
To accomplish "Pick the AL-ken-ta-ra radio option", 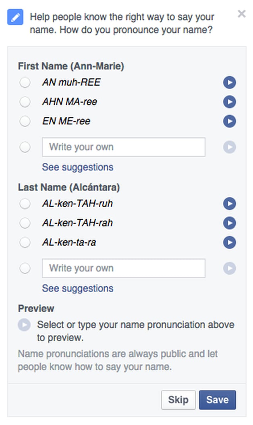I will tap(25, 242).
